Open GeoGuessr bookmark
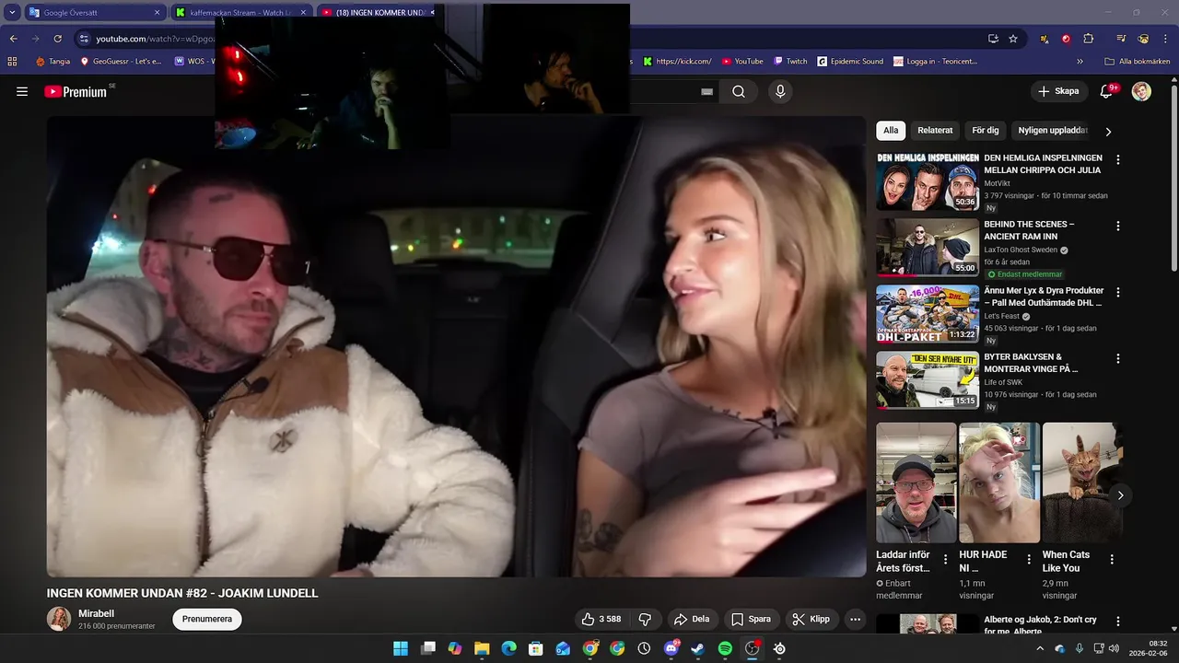Viewport: 1179px width, 663px height. coord(122,62)
